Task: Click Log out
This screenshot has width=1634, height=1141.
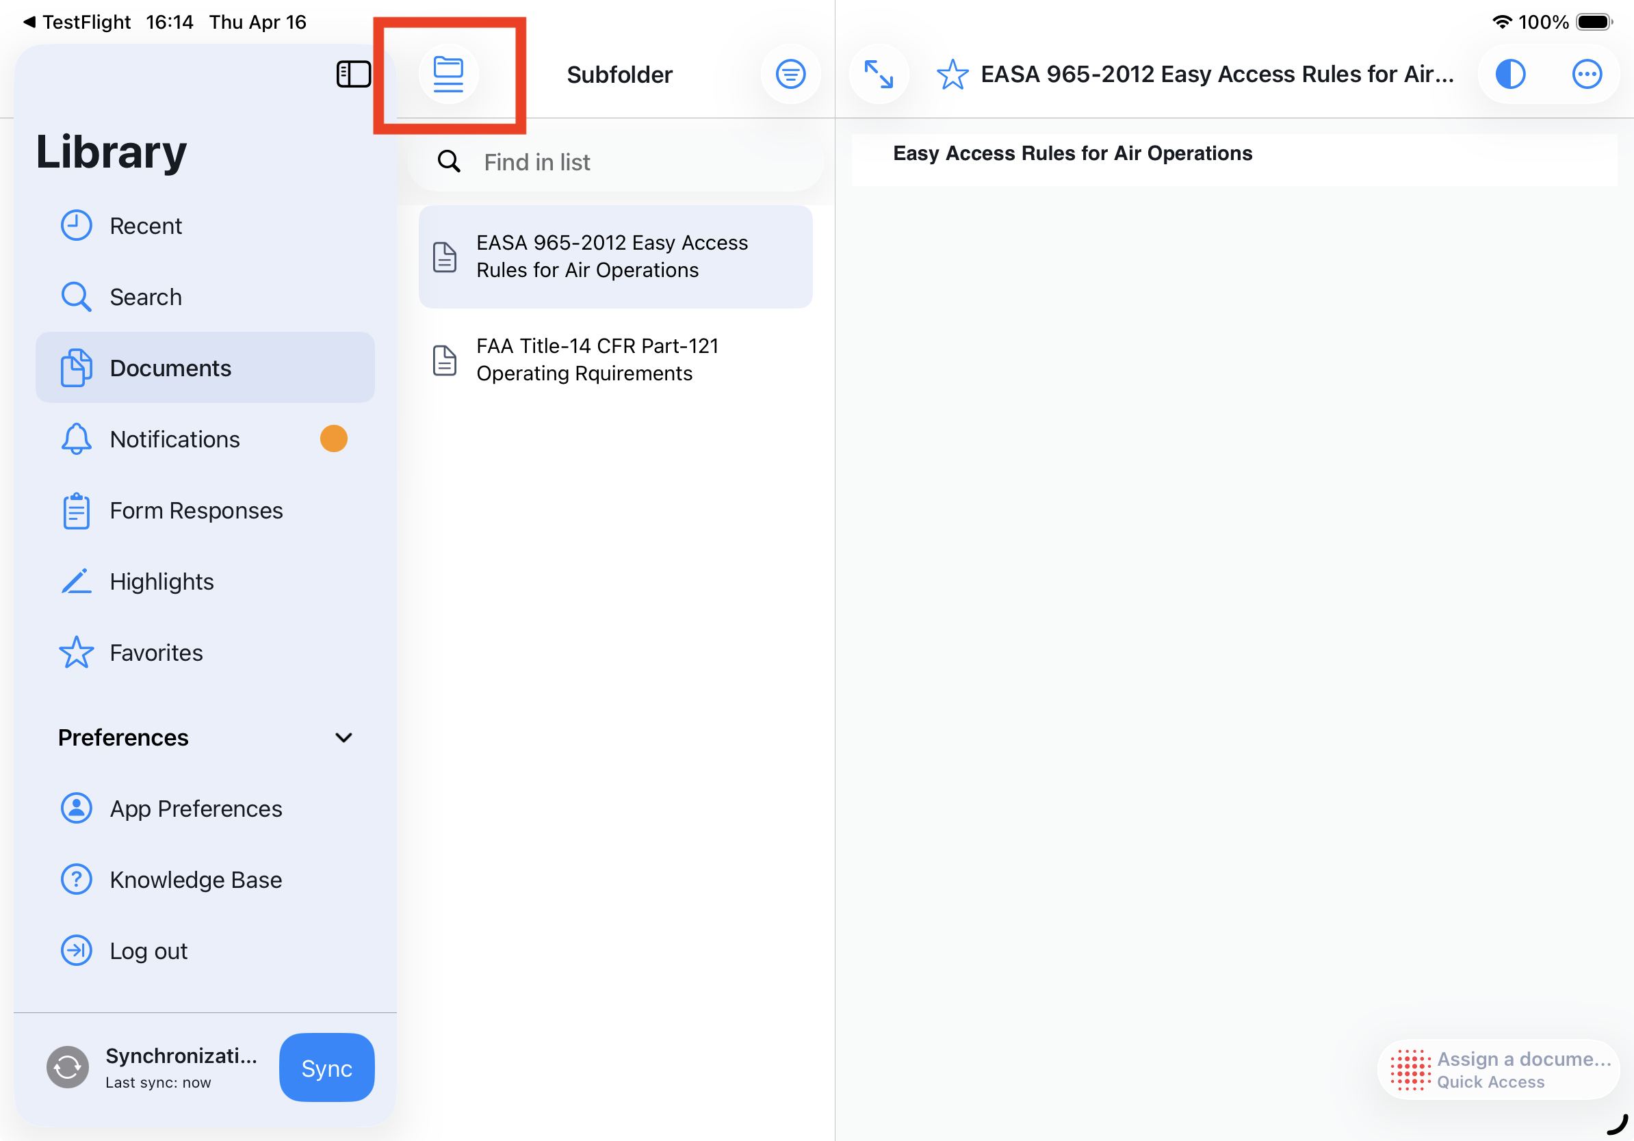Action: [x=148, y=951]
